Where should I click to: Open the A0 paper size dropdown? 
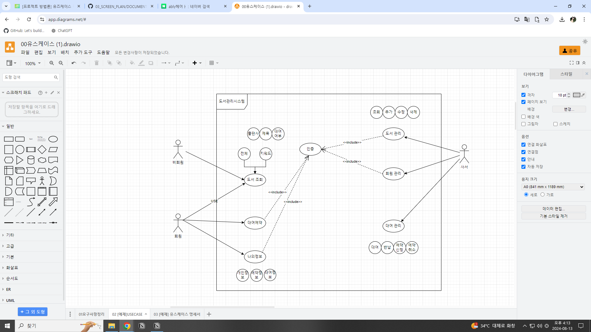tap(553, 187)
